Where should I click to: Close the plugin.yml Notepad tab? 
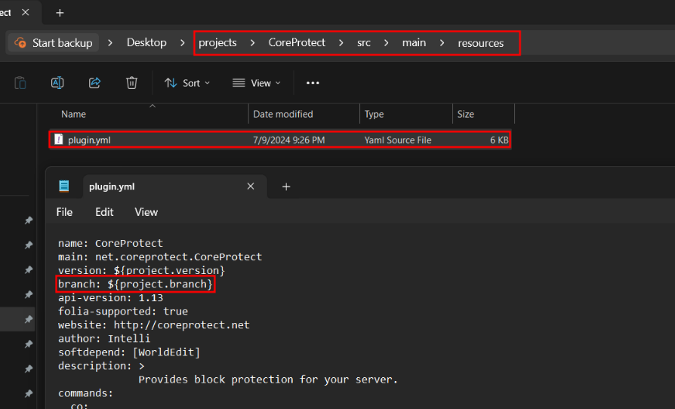[251, 186]
